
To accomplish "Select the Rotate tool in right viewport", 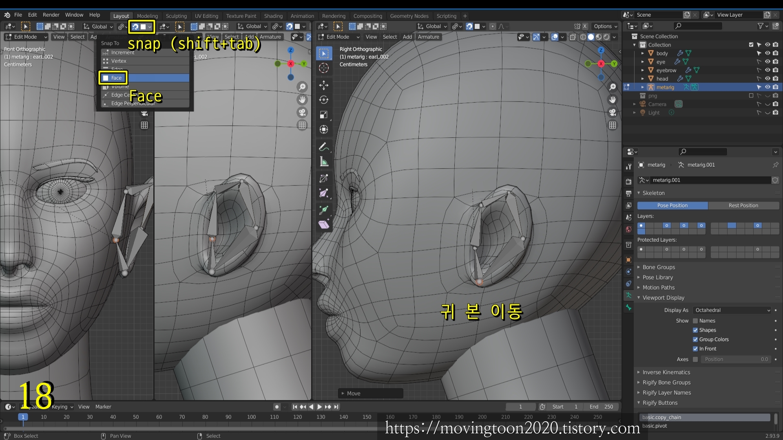I will click(x=324, y=100).
